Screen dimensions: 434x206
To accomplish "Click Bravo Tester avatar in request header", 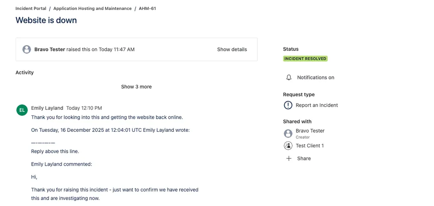I will pyautogui.click(x=26, y=49).
